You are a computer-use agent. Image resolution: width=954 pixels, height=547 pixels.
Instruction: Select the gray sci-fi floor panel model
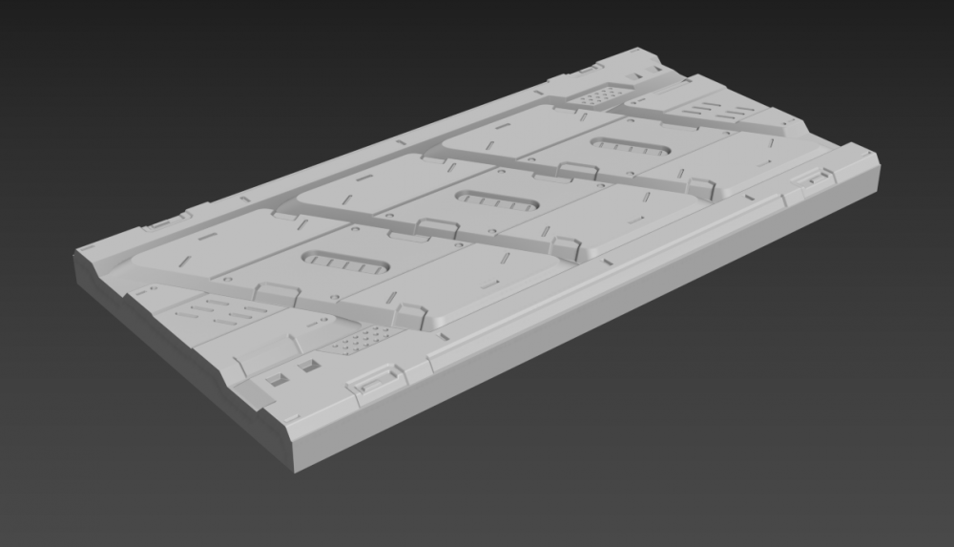pyautogui.click(x=477, y=259)
